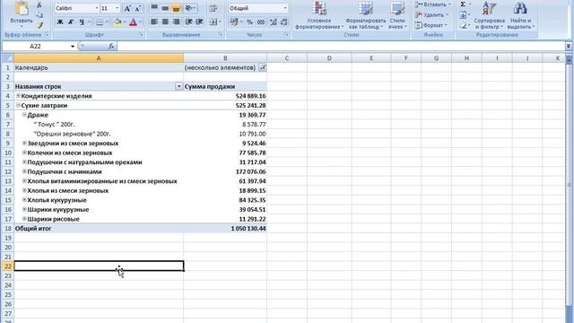
Task: Expand Подушечки с начинками row
Action: [x=24, y=171]
